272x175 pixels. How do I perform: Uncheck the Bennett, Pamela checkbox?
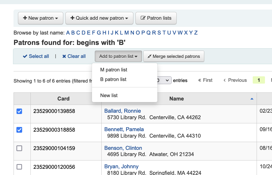(19, 130)
